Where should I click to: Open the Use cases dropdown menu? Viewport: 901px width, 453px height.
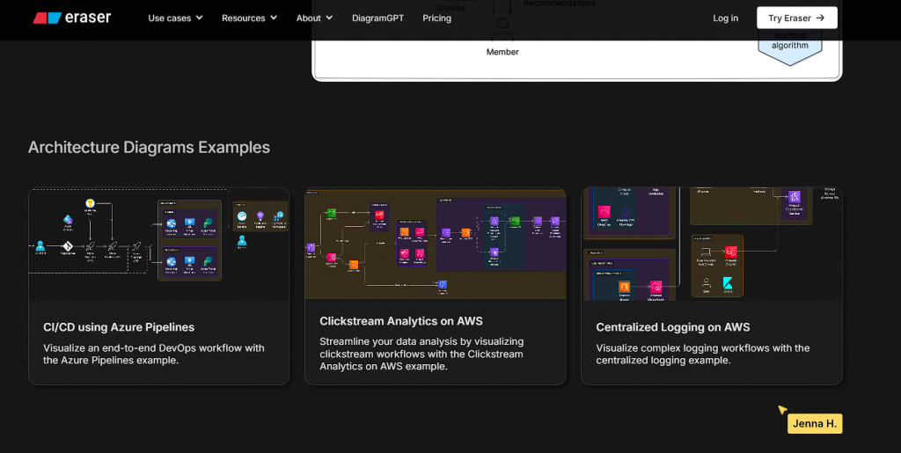click(x=175, y=18)
